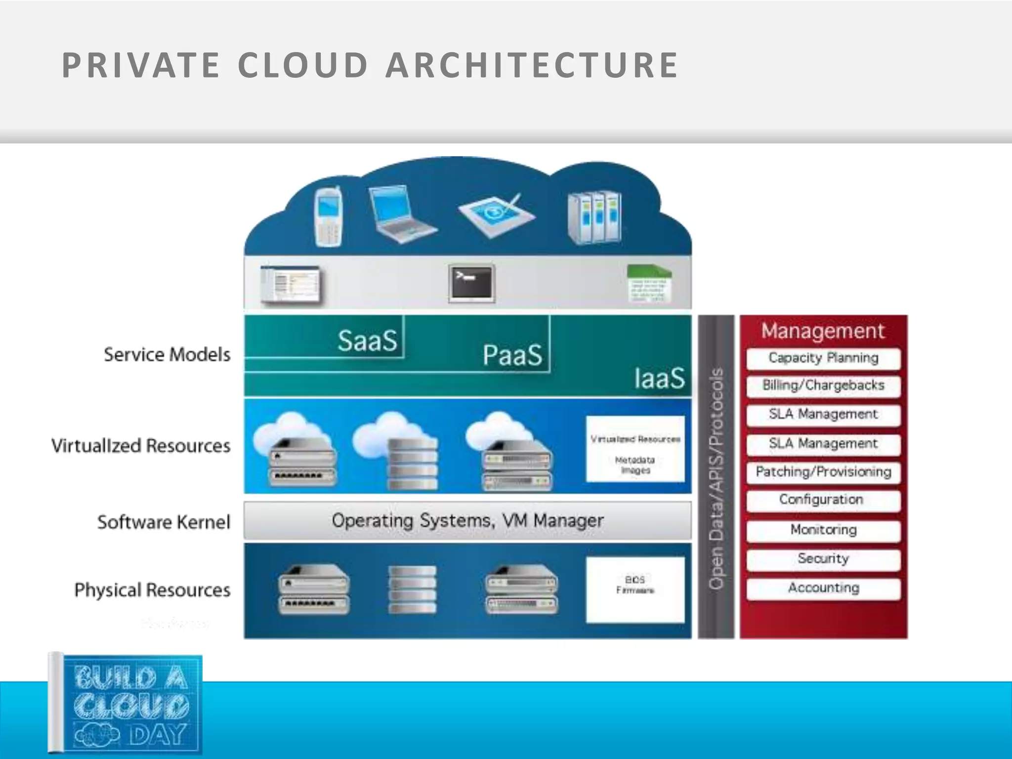Click the Operating Systems, VM Manager bar
The height and width of the screenshot is (759, 1012).
(467, 521)
